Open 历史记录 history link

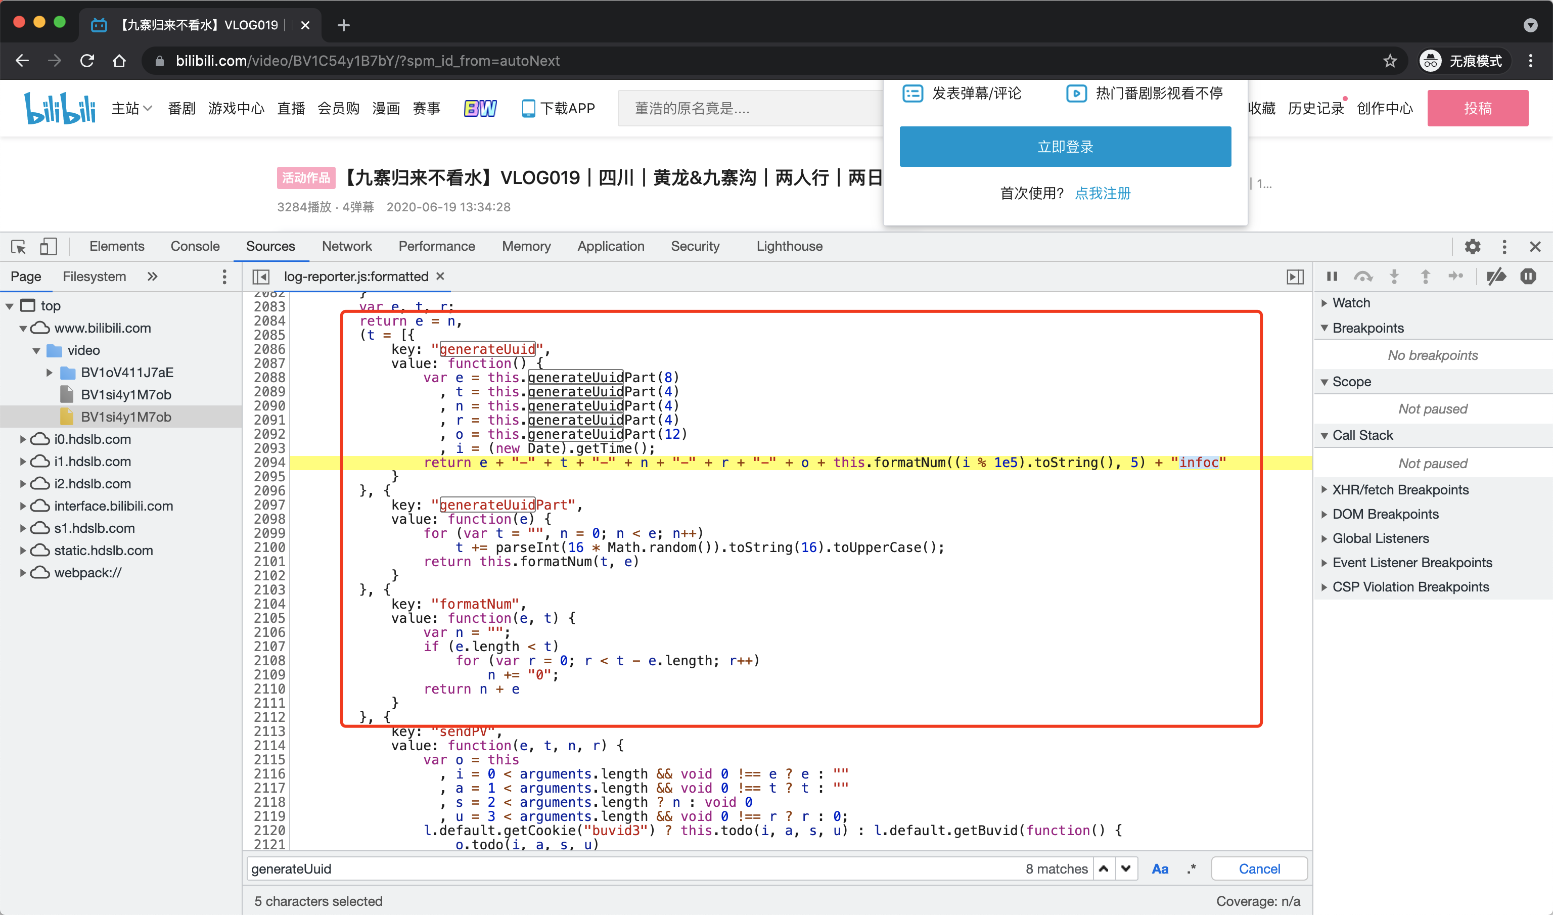[x=1315, y=109]
